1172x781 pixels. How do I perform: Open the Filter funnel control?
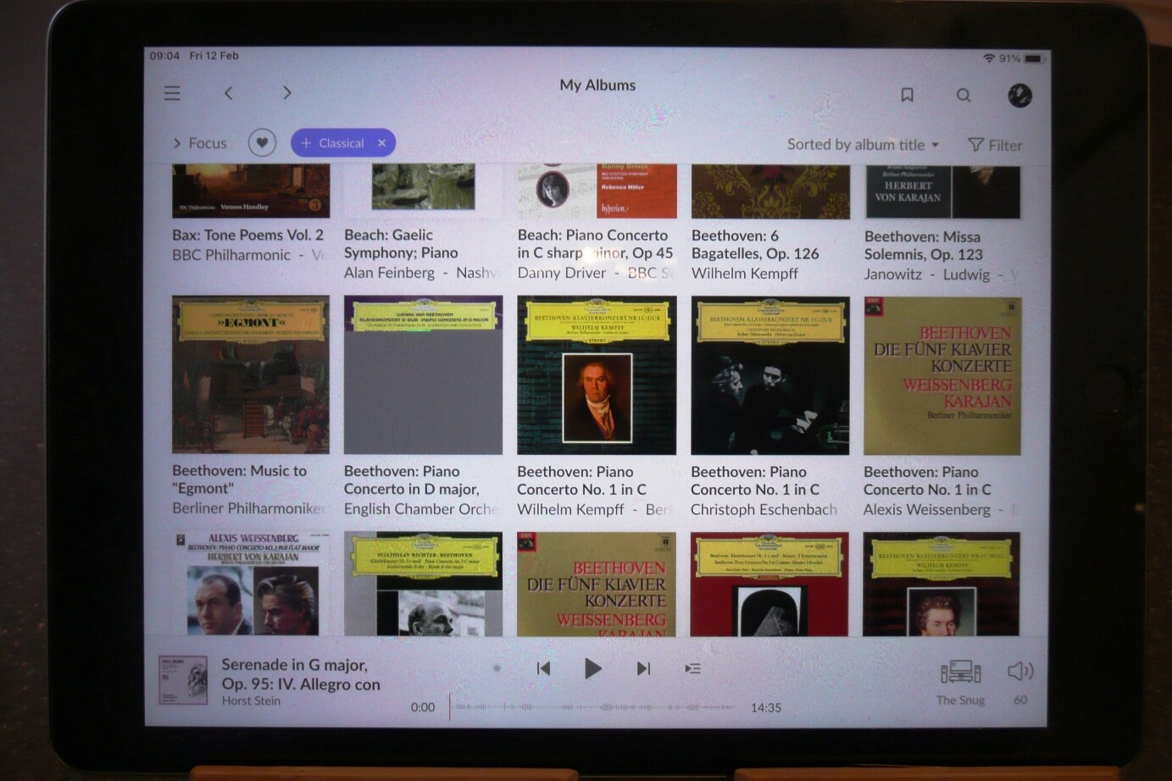pos(995,145)
